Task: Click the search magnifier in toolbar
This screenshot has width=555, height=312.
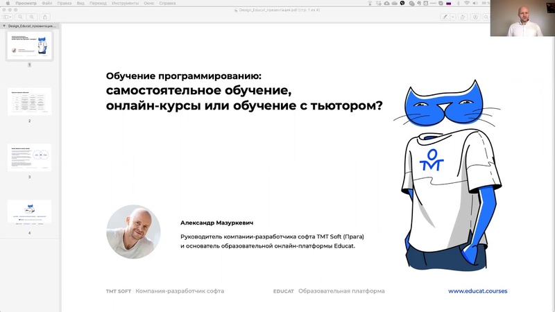Action: click(x=486, y=17)
